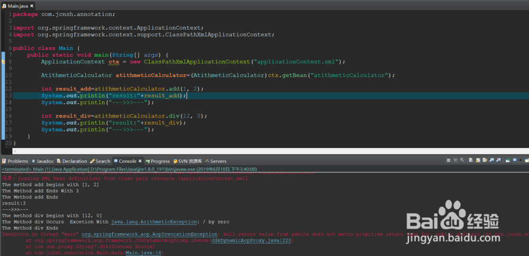
Task: Click console output "result:3"
Action: tap(14, 204)
